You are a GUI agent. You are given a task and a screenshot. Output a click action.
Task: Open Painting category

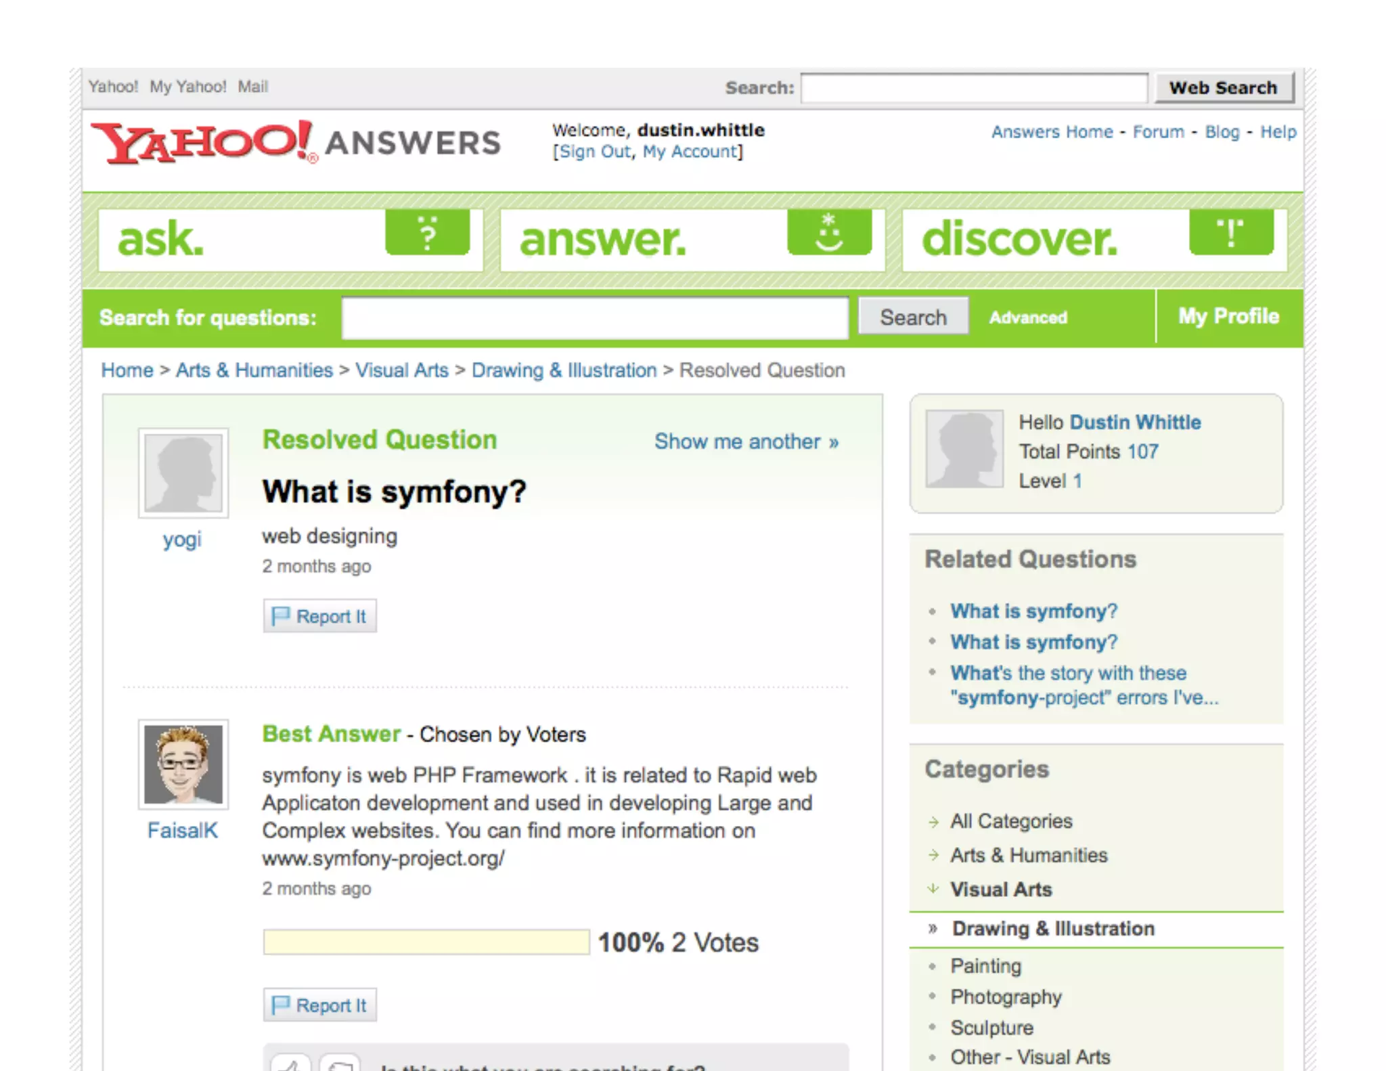985,966
